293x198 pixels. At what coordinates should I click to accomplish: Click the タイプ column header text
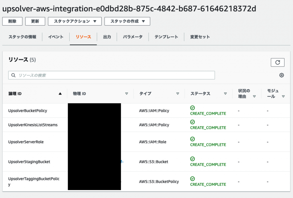[x=145, y=94]
